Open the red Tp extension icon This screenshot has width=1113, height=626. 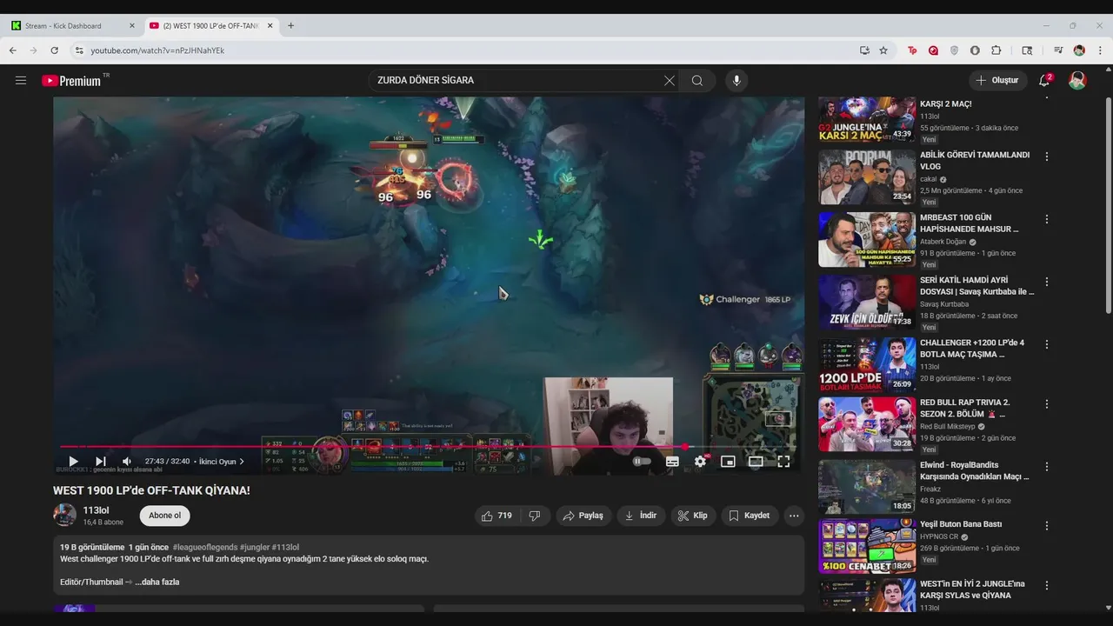[912, 50]
